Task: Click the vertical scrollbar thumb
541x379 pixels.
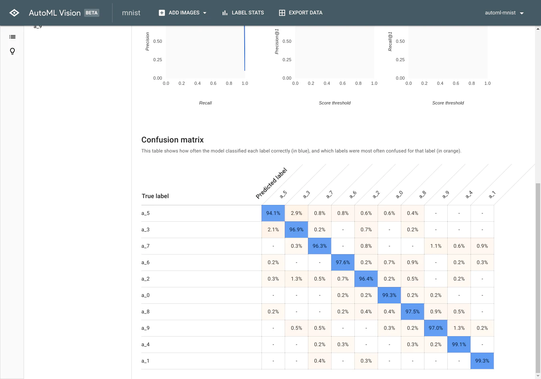Action: click(538, 277)
